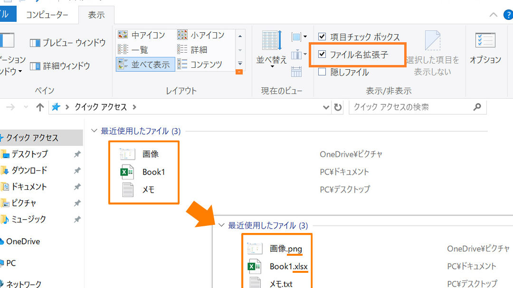Screen dimensions: 513x288
Task: Enable the Hidden items (隠しファイル) checkbox
Action: (x=322, y=72)
